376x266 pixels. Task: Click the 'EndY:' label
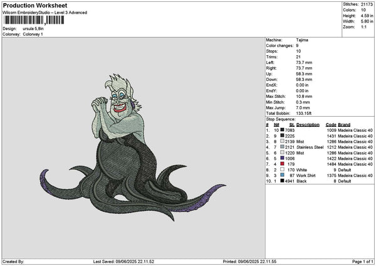271,91
